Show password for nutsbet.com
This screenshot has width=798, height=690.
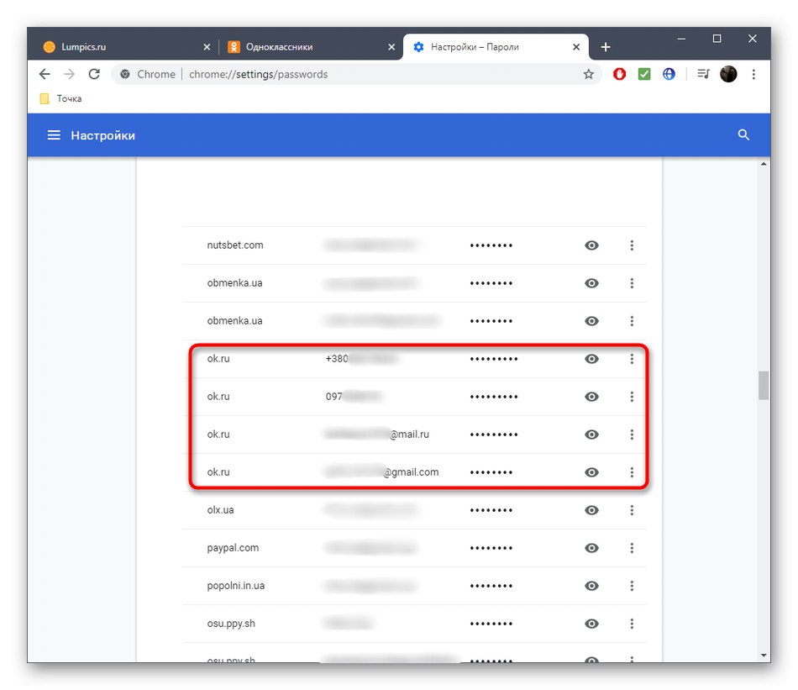click(591, 245)
